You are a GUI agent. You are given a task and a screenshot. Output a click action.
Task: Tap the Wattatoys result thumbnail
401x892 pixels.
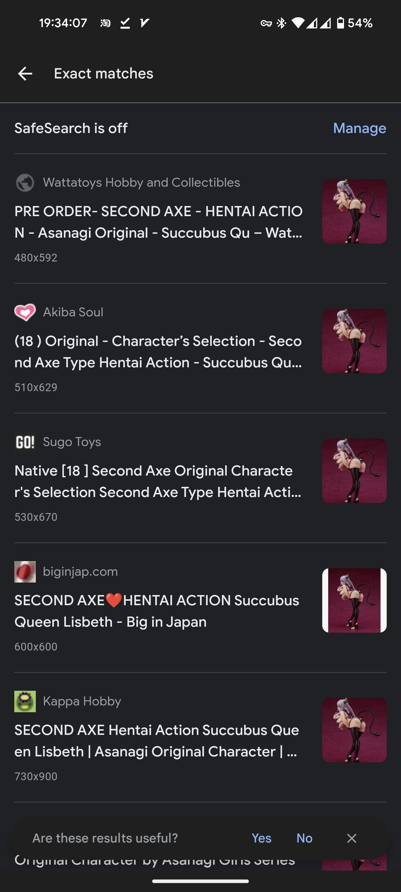pos(354,211)
